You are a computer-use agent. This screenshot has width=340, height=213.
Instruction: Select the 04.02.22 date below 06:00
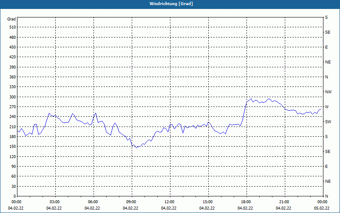tap(92, 208)
